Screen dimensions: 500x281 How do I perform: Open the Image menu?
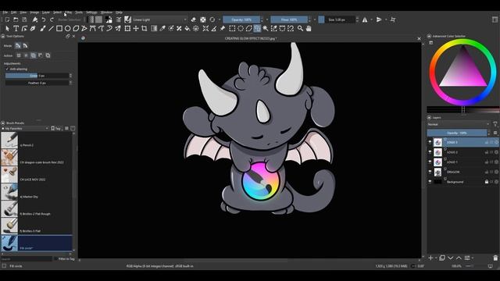coord(34,12)
